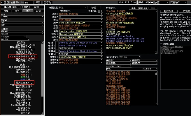Viewport: 191px width, 116px height.
Task: Select Divine Life Flask of Sealing in all items list
Action: (120, 36)
